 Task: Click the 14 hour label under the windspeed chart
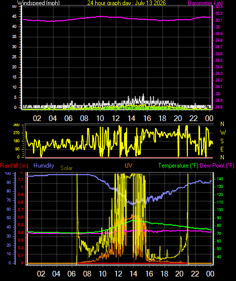pyautogui.click(x=131, y=118)
